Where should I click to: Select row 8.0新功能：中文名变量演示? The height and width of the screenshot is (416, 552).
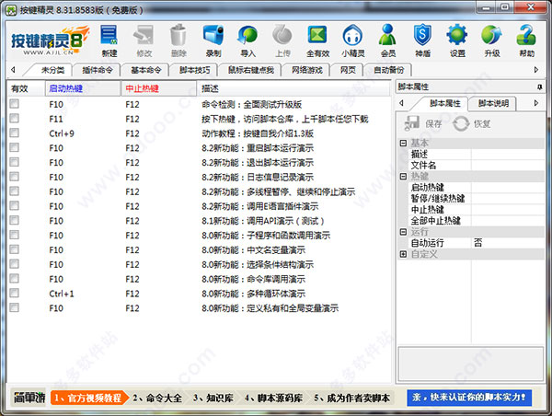pyautogui.click(x=200, y=249)
